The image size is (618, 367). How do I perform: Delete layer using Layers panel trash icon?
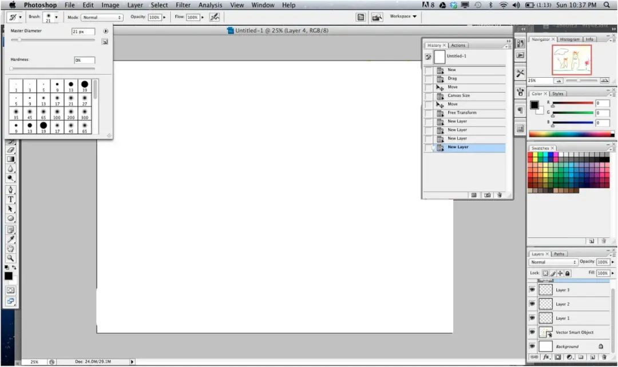[x=604, y=357]
